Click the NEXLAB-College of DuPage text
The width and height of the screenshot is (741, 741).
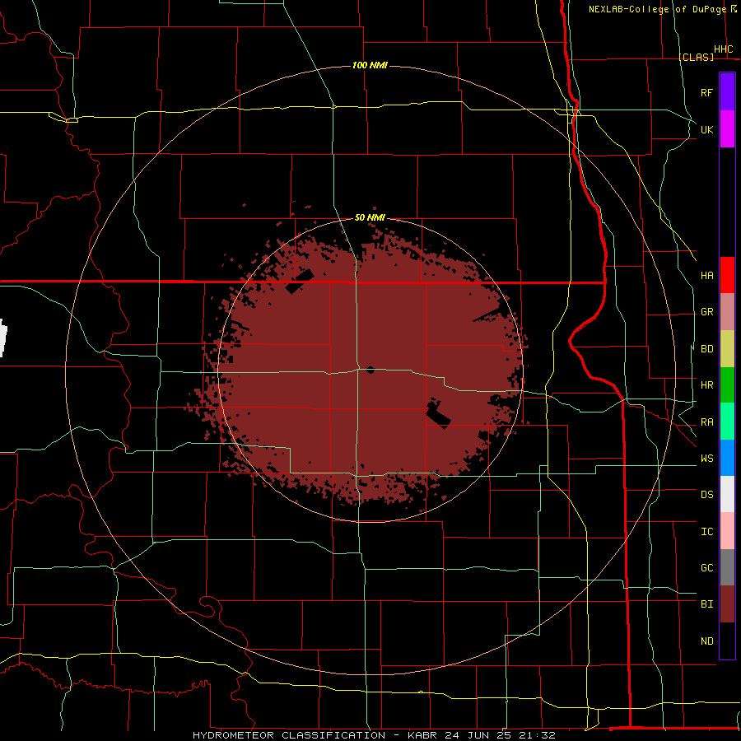658,9
